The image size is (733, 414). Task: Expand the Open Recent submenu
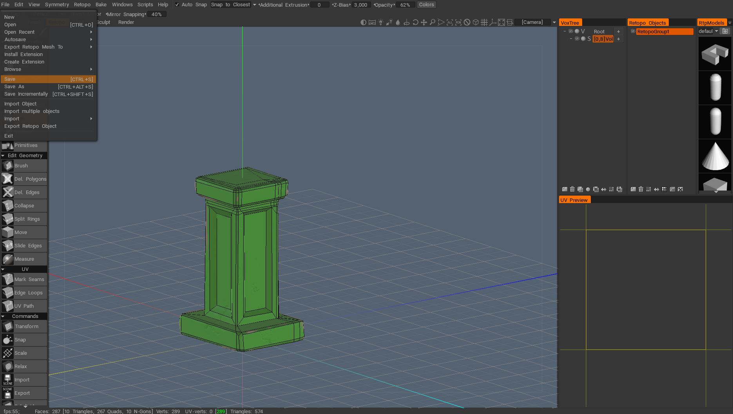click(x=48, y=32)
